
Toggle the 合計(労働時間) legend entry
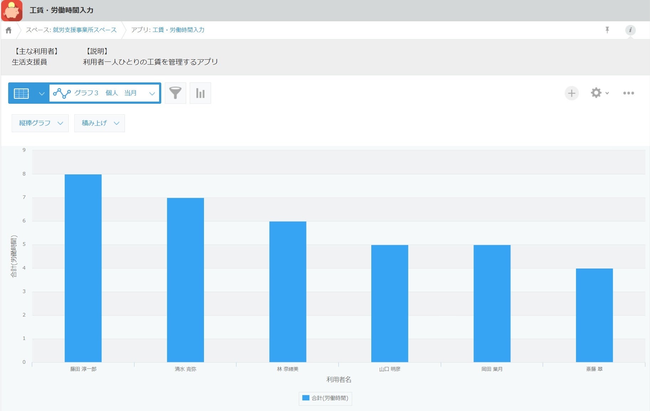pyautogui.click(x=325, y=398)
